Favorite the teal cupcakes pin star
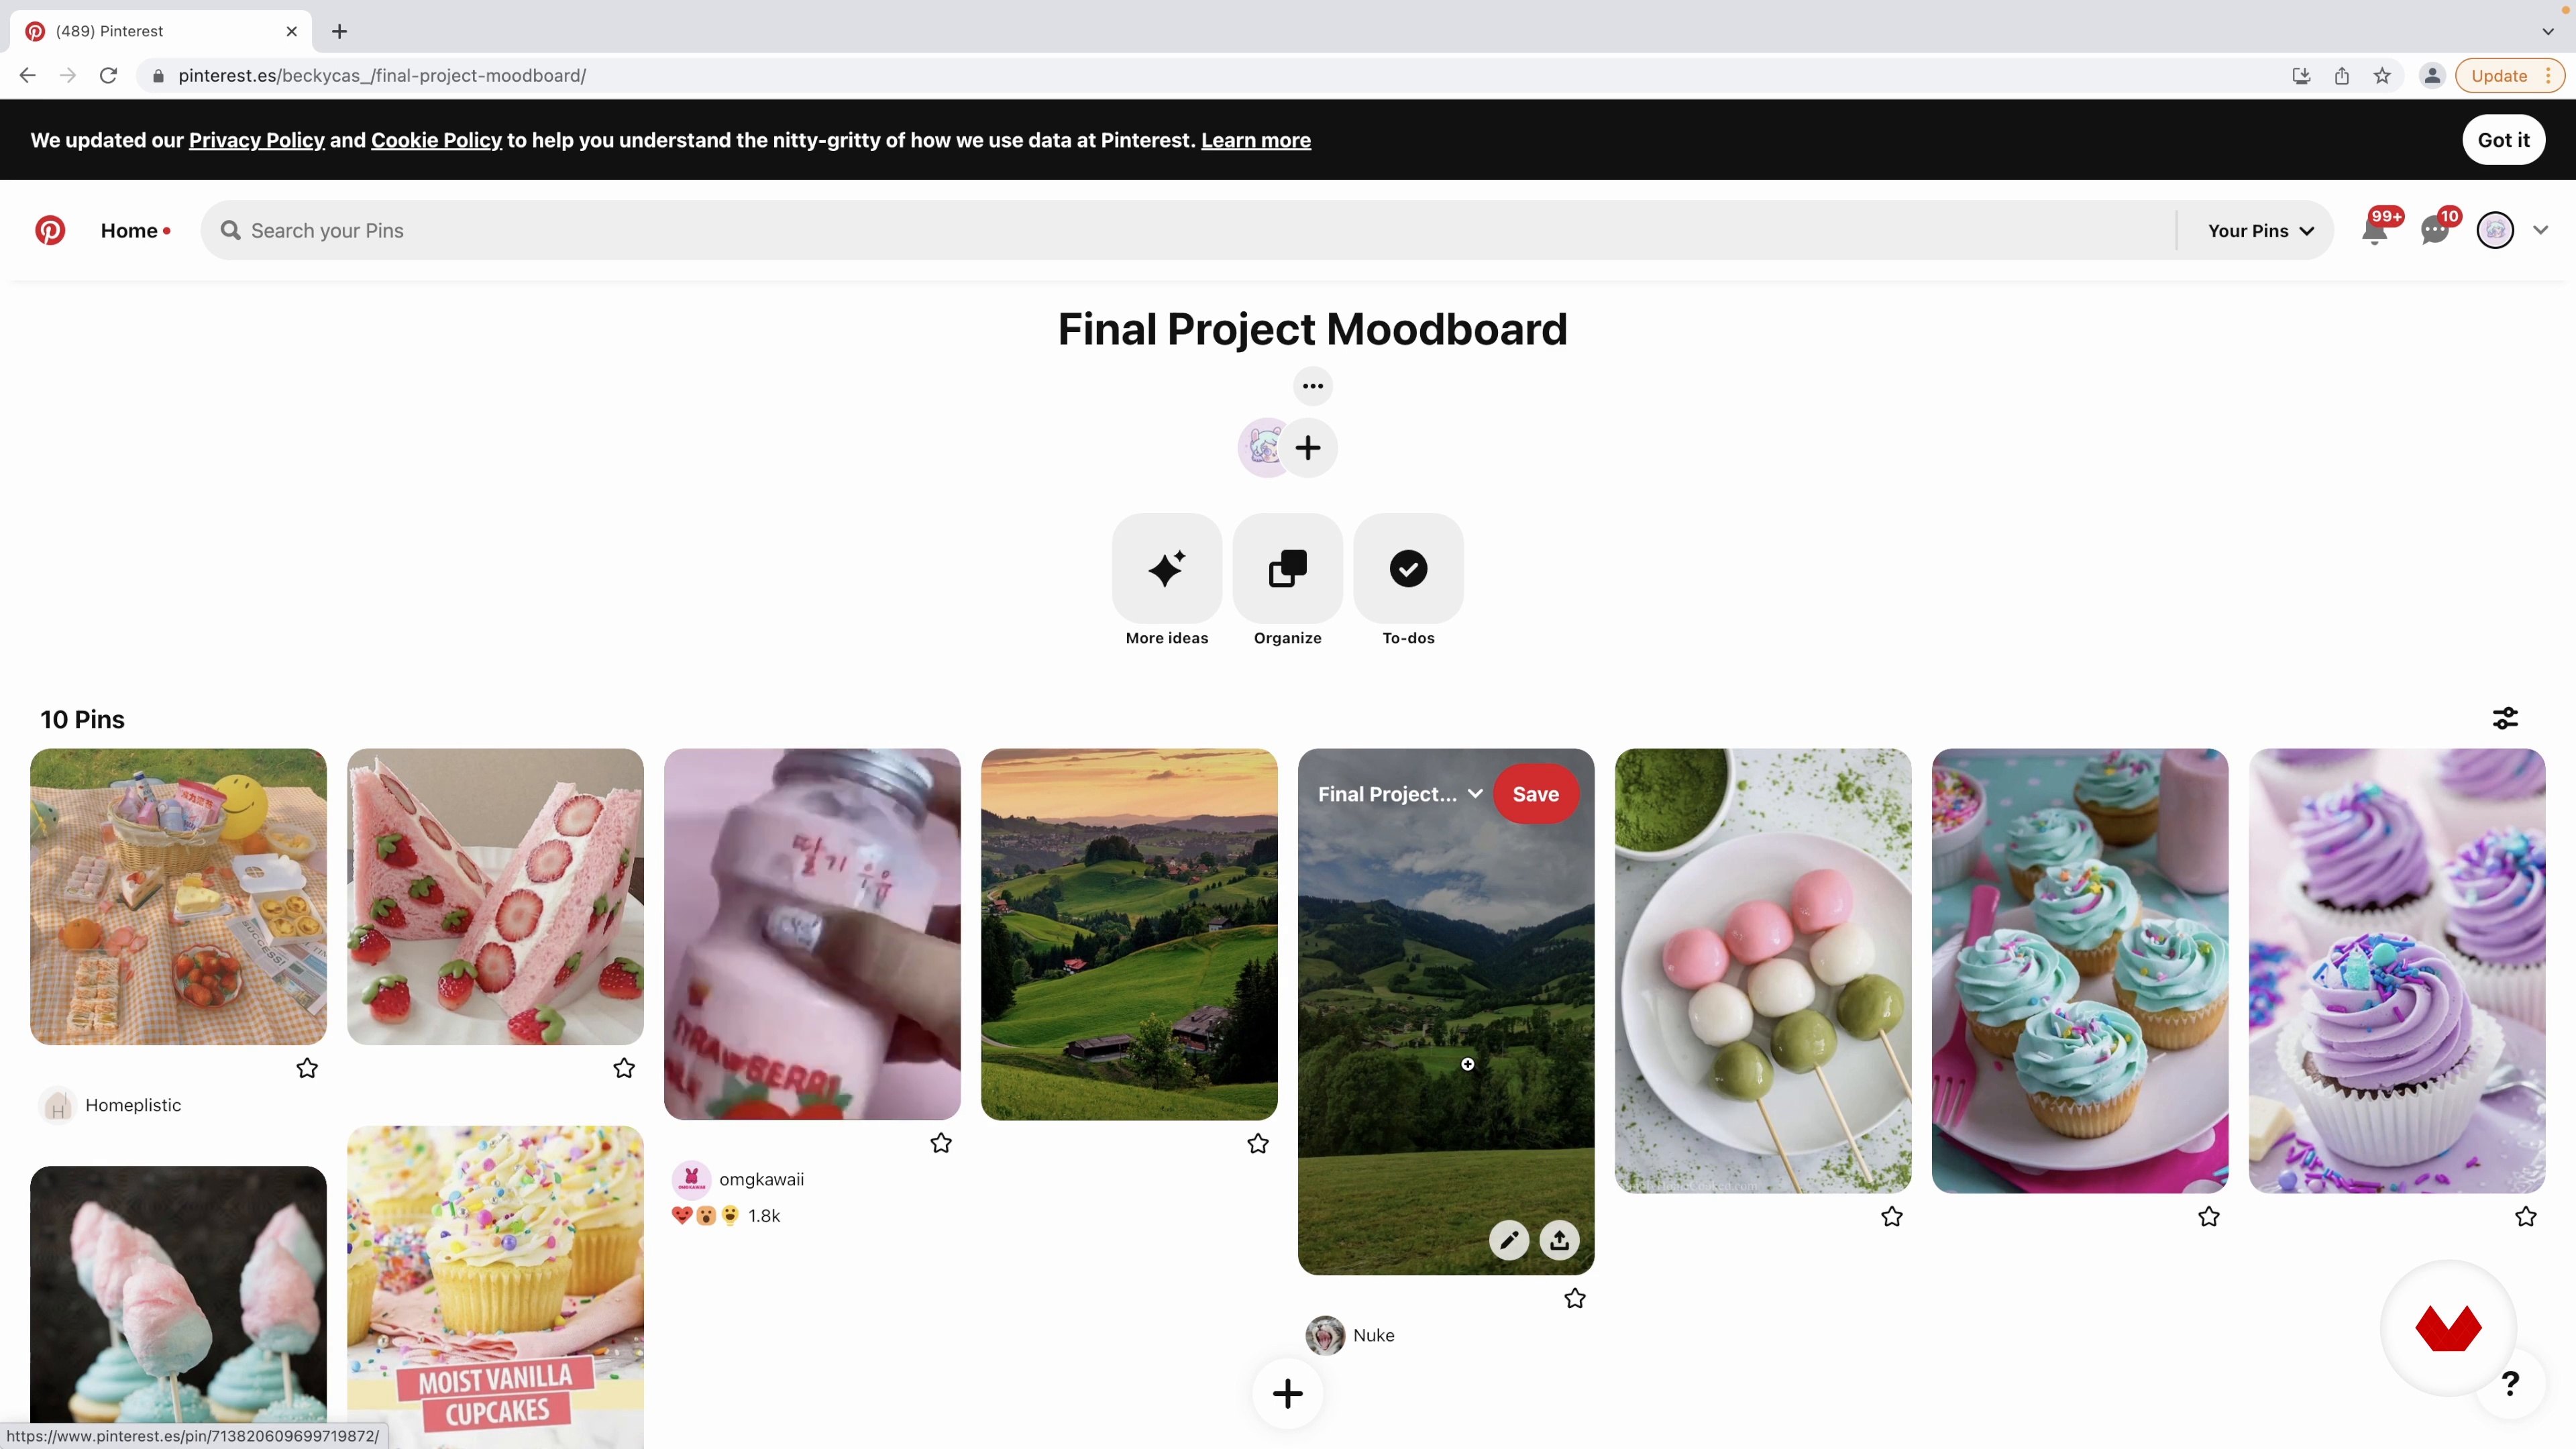Image resolution: width=2576 pixels, height=1449 pixels. [x=2209, y=1216]
